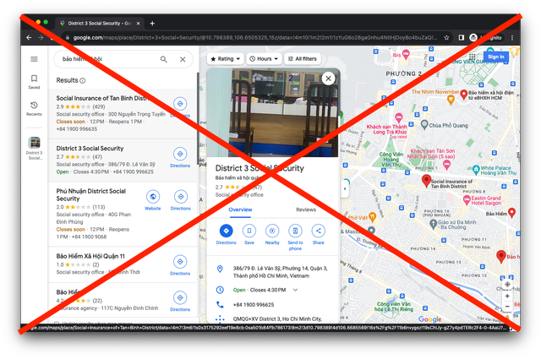
Task: Open a new browser tab
Action: [152, 24]
